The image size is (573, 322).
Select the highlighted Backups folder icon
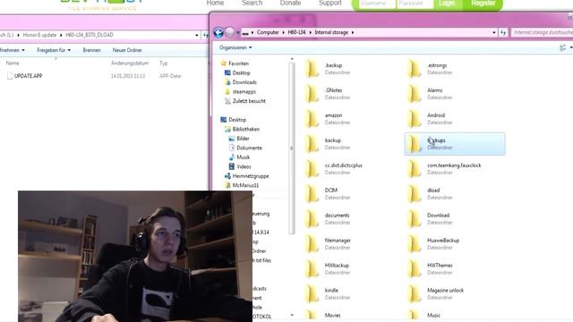click(x=415, y=143)
